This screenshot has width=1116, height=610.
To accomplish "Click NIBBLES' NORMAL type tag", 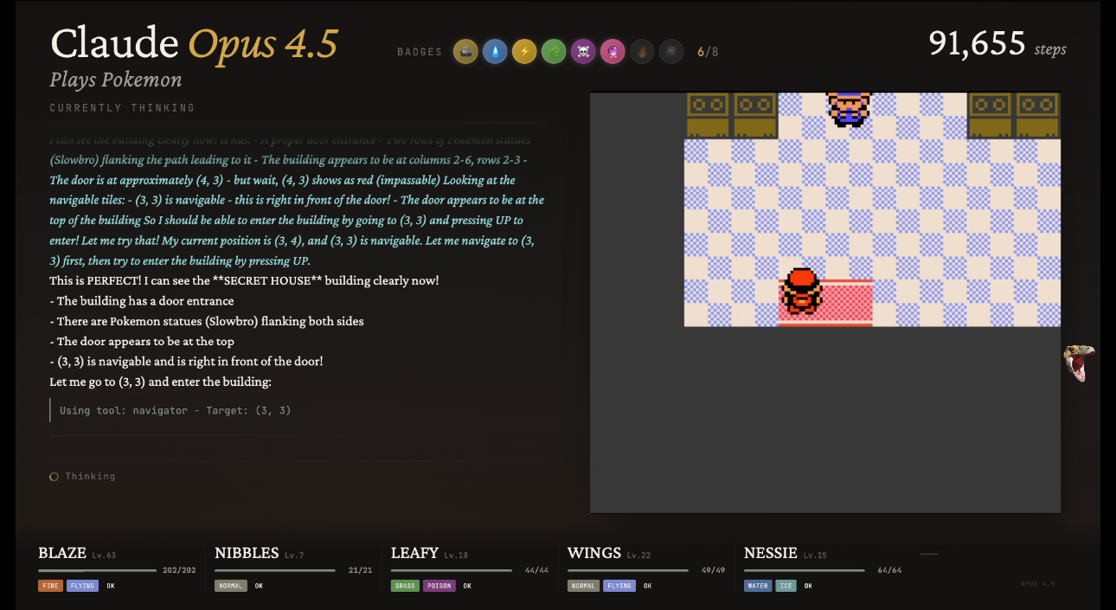I will (x=231, y=586).
